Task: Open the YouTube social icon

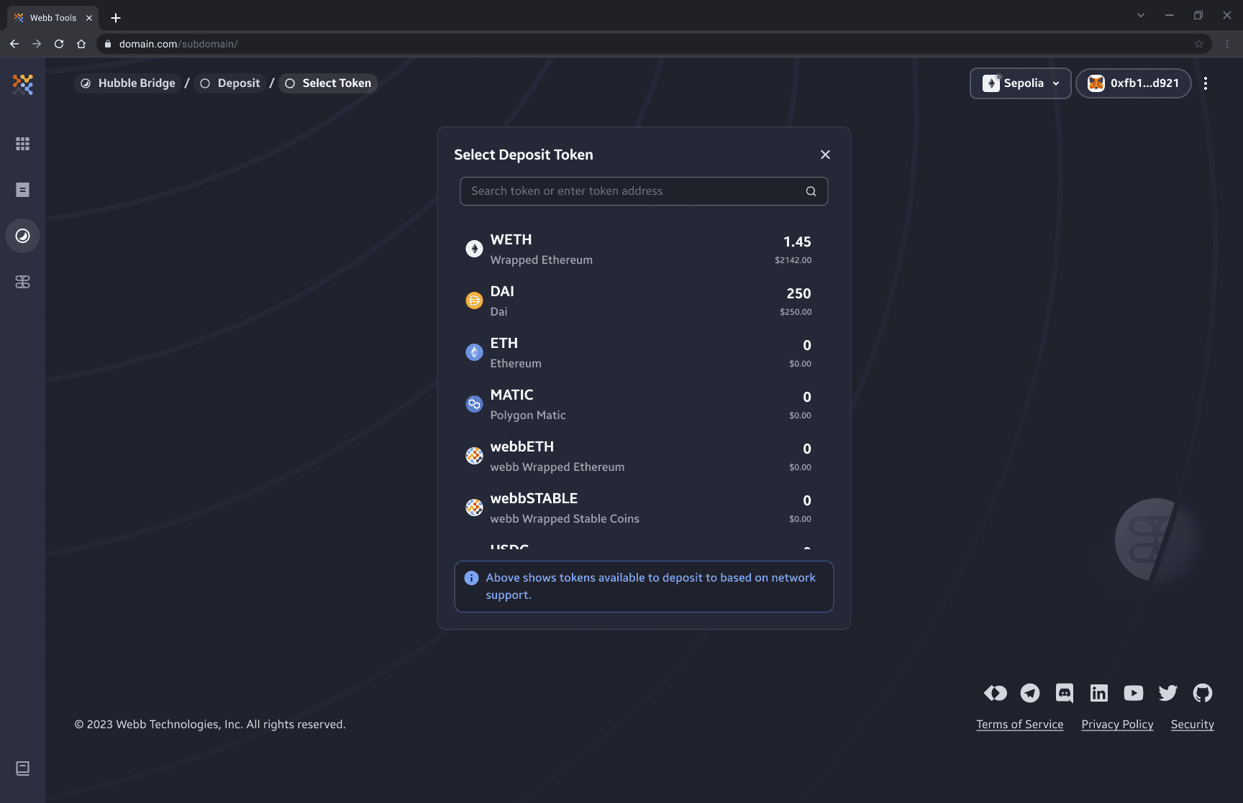Action: [x=1134, y=693]
